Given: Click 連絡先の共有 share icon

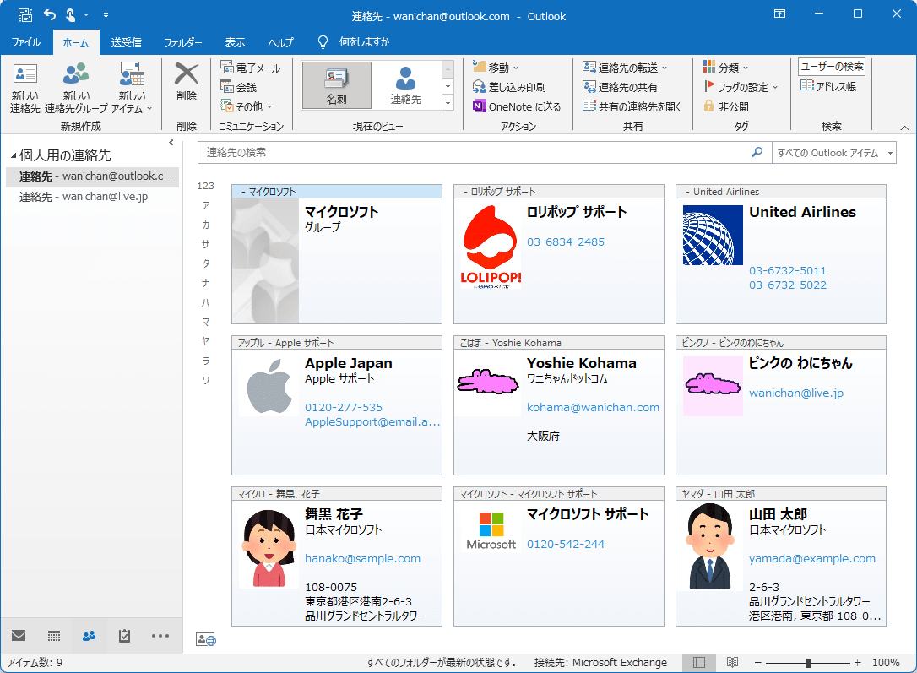Looking at the screenshot, I should point(589,87).
